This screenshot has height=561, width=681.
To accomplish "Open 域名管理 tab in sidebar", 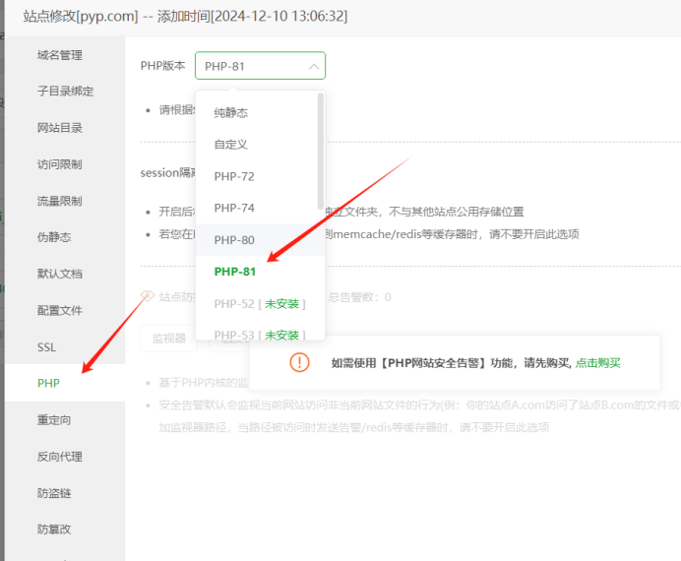I will [60, 55].
